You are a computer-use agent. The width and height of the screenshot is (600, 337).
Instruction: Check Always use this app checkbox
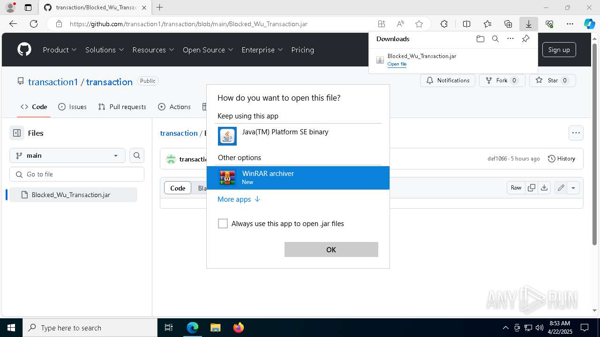[x=223, y=224]
